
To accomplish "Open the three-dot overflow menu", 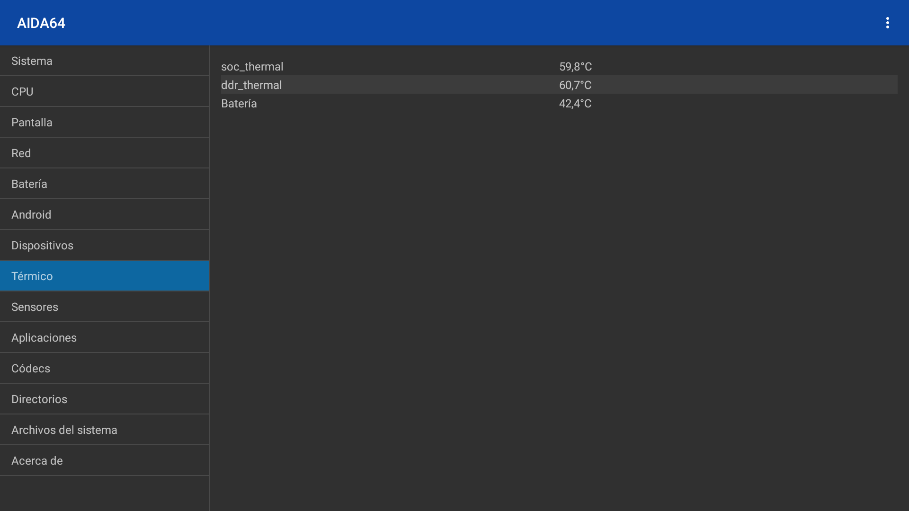I will pos(887,23).
